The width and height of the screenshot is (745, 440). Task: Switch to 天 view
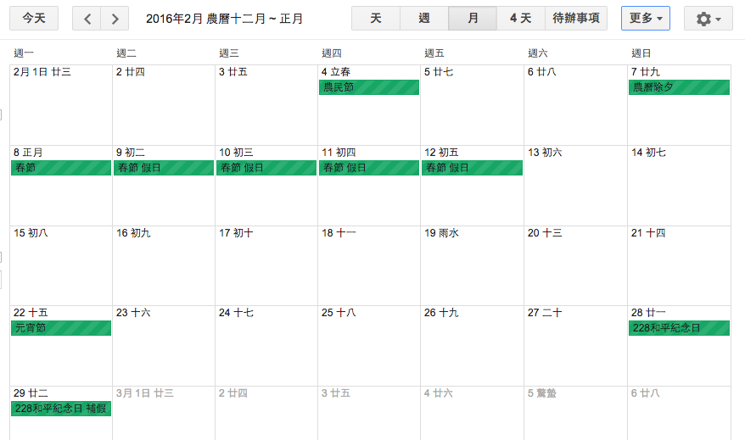pyautogui.click(x=376, y=19)
